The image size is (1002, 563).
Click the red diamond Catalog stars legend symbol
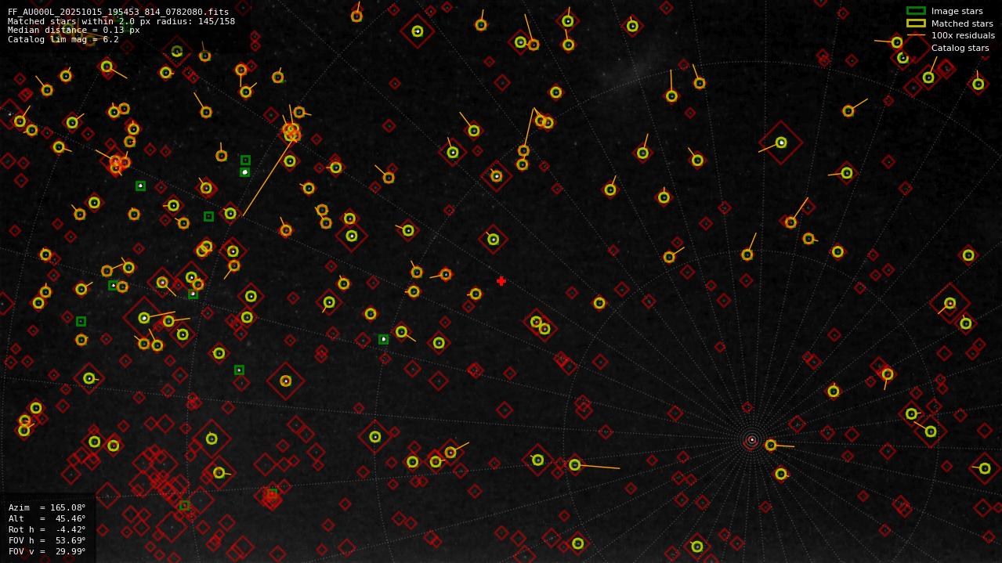[916, 48]
